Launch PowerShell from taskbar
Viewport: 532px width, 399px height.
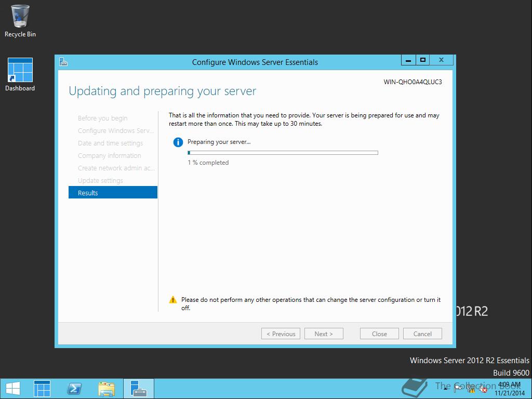[74, 389]
